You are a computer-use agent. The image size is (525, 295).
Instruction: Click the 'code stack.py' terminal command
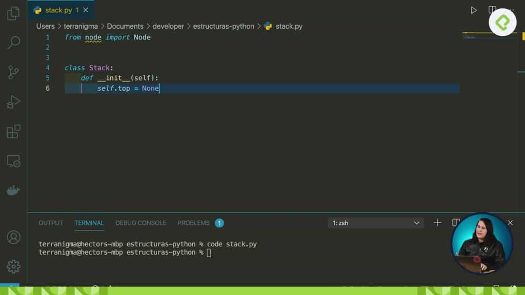[232, 244]
